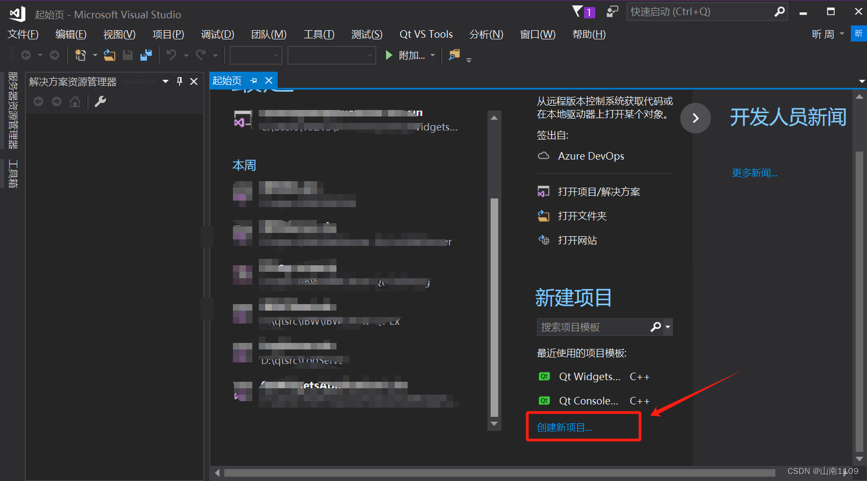The image size is (867, 481).
Task: Click the Find in Files toolbar icon
Action: point(455,54)
